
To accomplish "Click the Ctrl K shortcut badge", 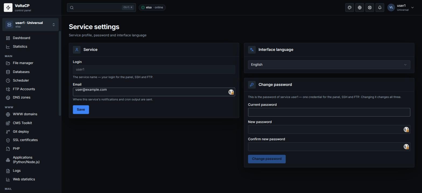I will pyautogui.click(x=128, y=8).
